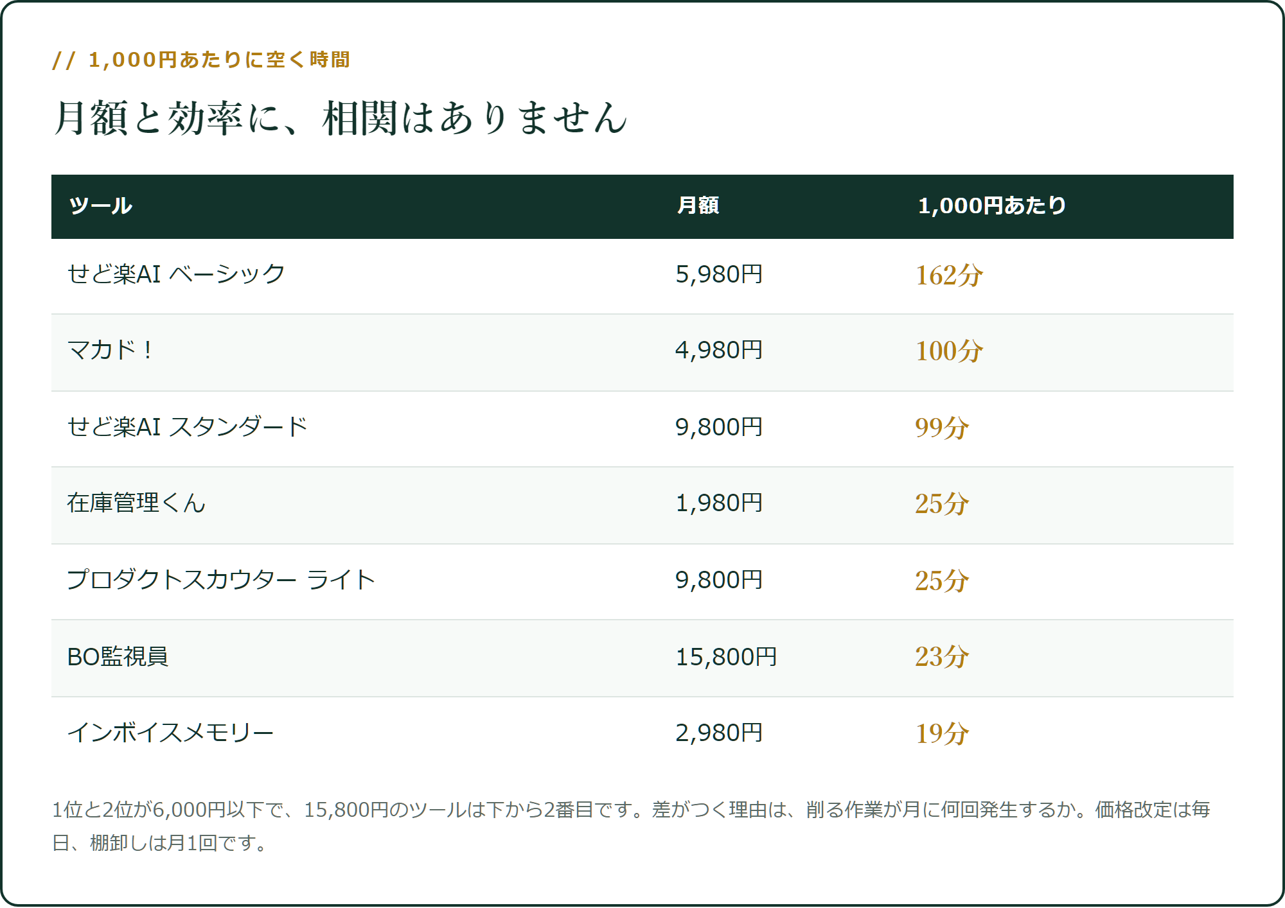Viewport: 1285px width, 908px height.
Task: Click 25分 in プロダクトスカウター ライト row
Action: [x=942, y=581]
